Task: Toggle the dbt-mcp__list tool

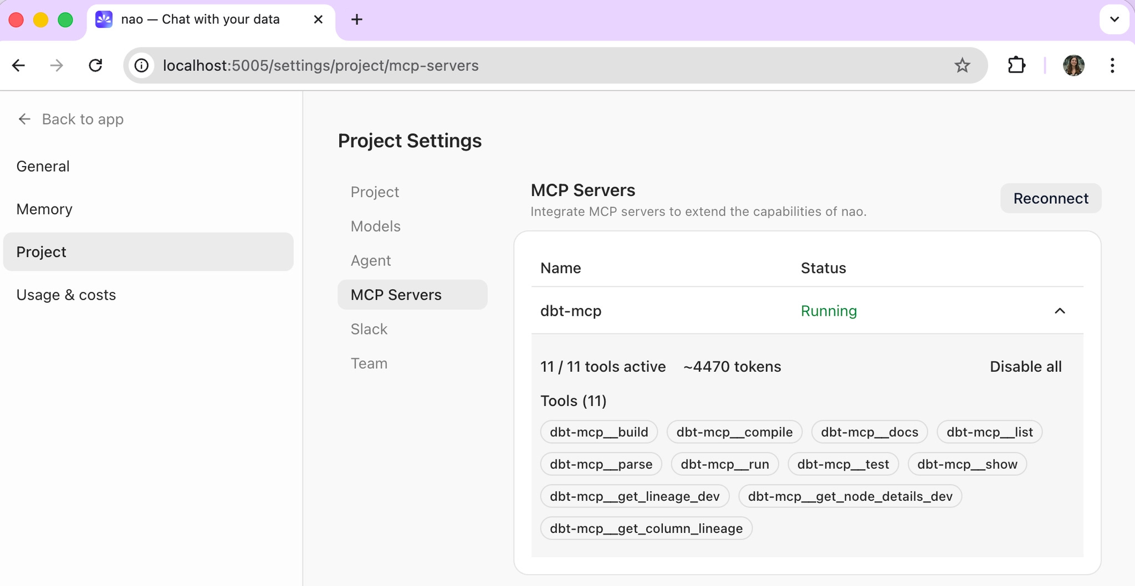Action: coord(990,432)
